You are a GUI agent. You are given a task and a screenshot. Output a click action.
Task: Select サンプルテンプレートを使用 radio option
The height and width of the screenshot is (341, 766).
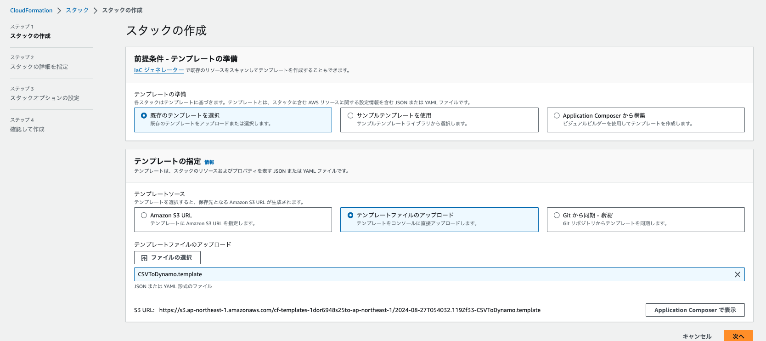[x=350, y=116]
